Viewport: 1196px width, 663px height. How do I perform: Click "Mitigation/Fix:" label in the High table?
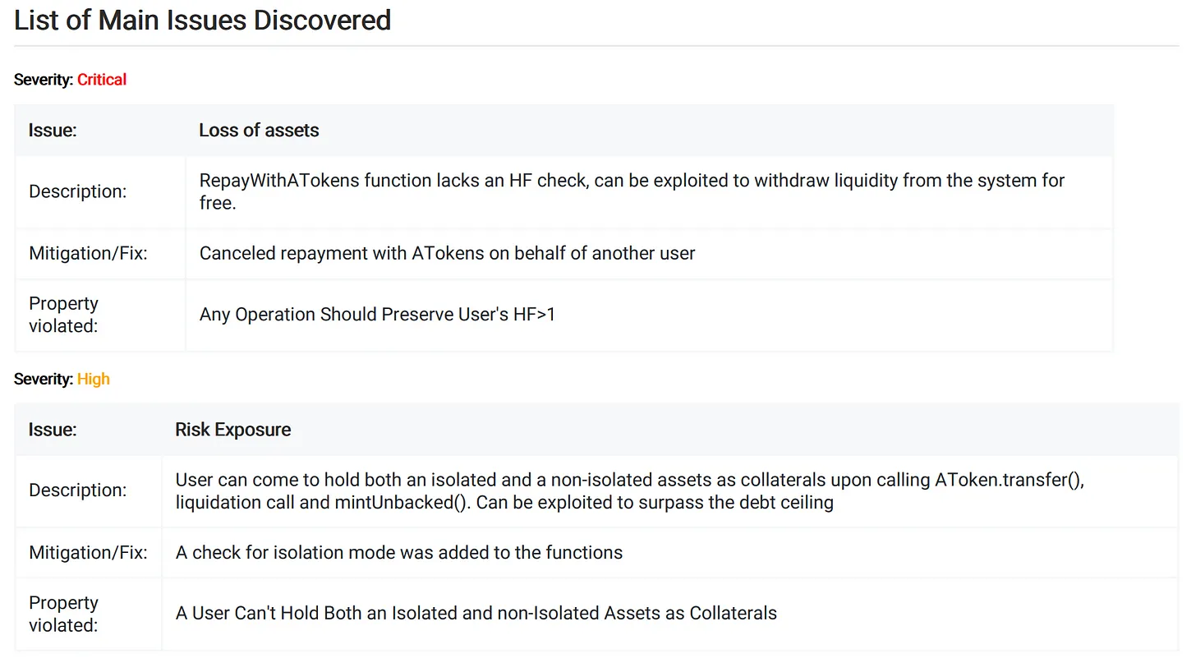coord(88,552)
